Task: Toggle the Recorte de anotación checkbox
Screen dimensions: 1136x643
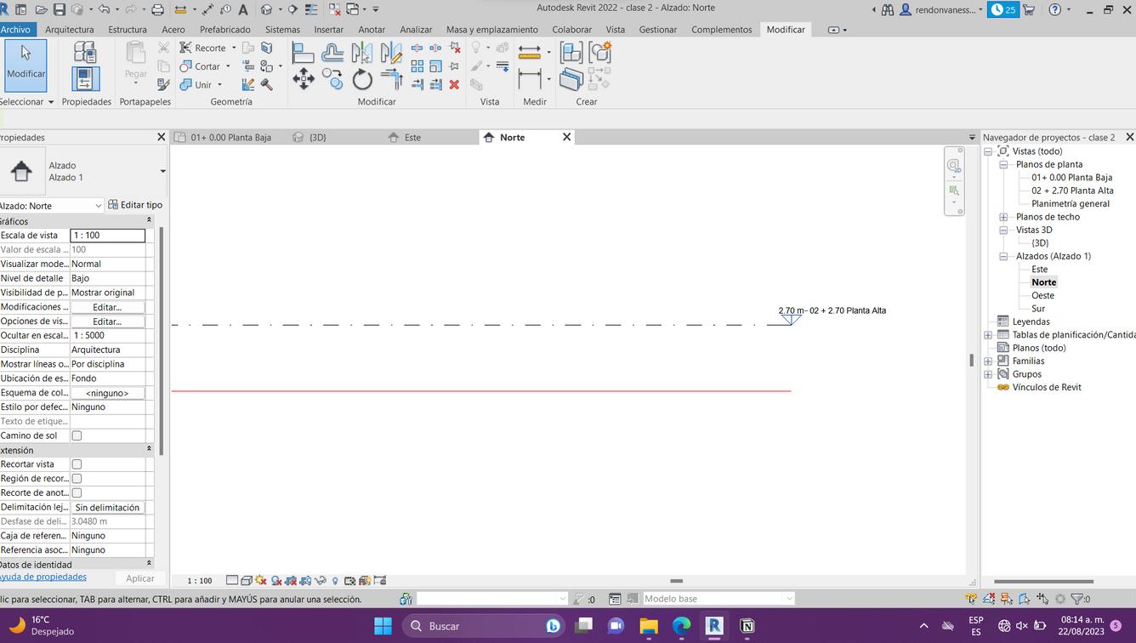Action: point(77,493)
